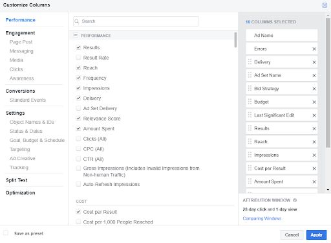This screenshot has width=331, height=243.
Task: Select the Page Post subcategory
Action: [21, 42]
